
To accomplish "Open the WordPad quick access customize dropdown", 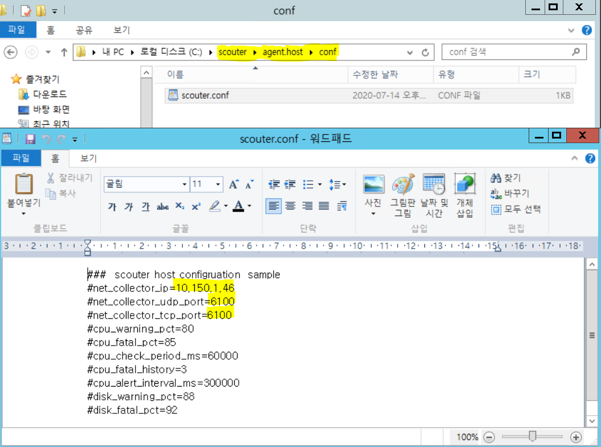I will (75, 140).
